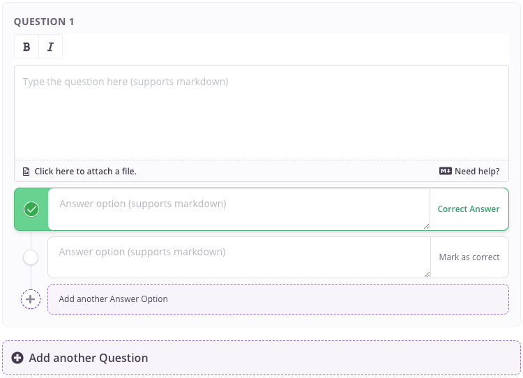Toggle bold formatting button
The width and height of the screenshot is (523, 378).
tap(26, 47)
